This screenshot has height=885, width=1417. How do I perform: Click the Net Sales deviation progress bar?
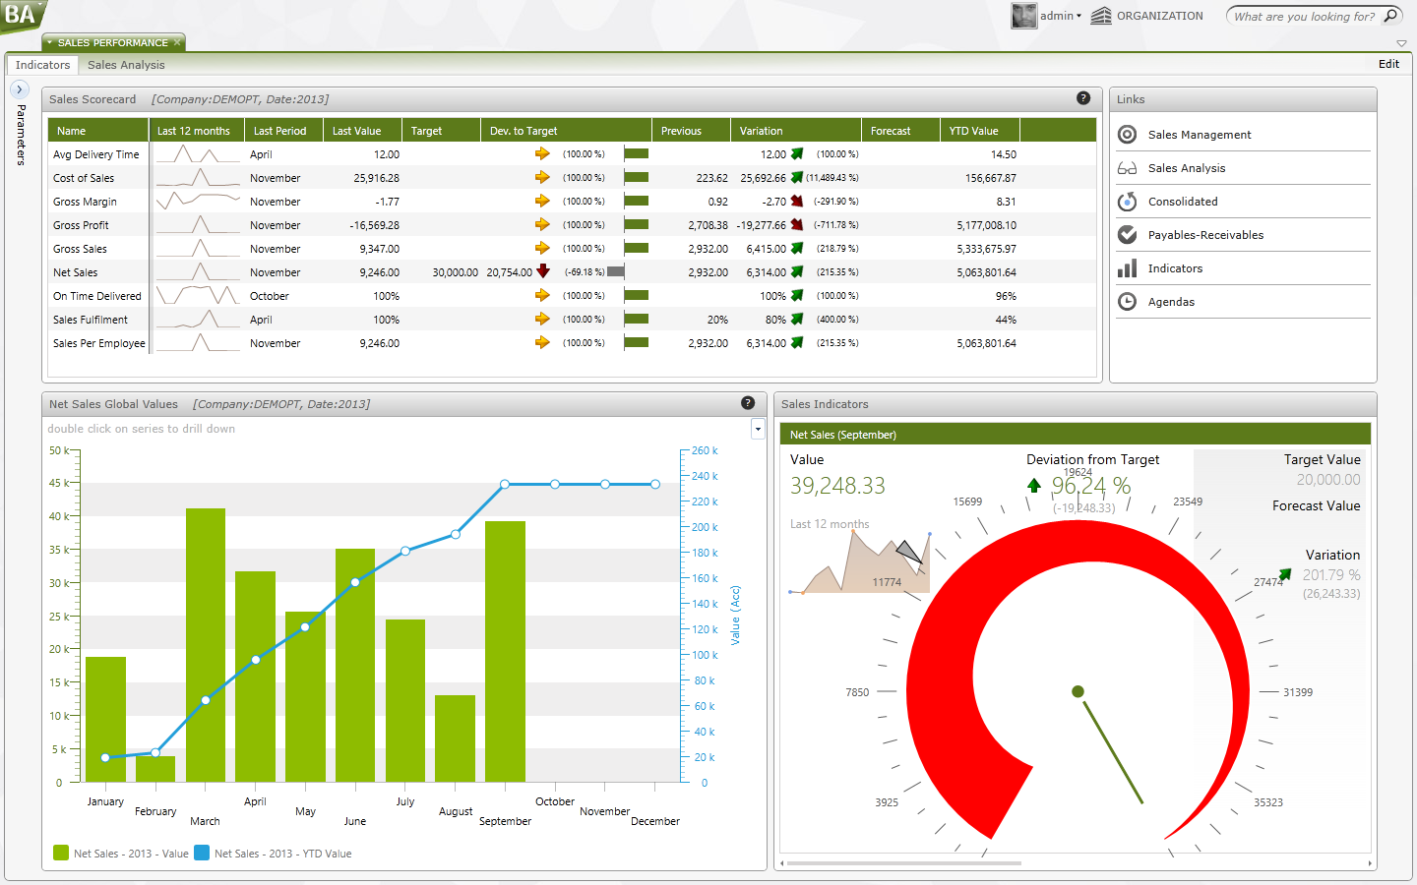coord(615,271)
